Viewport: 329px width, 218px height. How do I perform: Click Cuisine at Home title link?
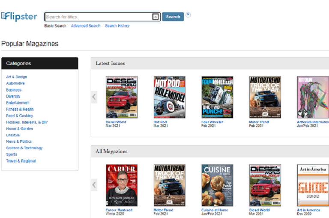215,210
